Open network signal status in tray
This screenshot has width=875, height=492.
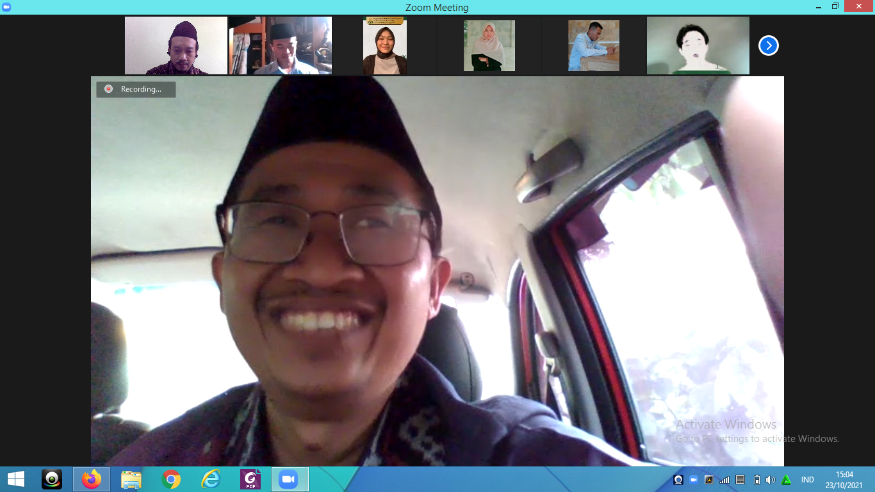pyautogui.click(x=724, y=480)
